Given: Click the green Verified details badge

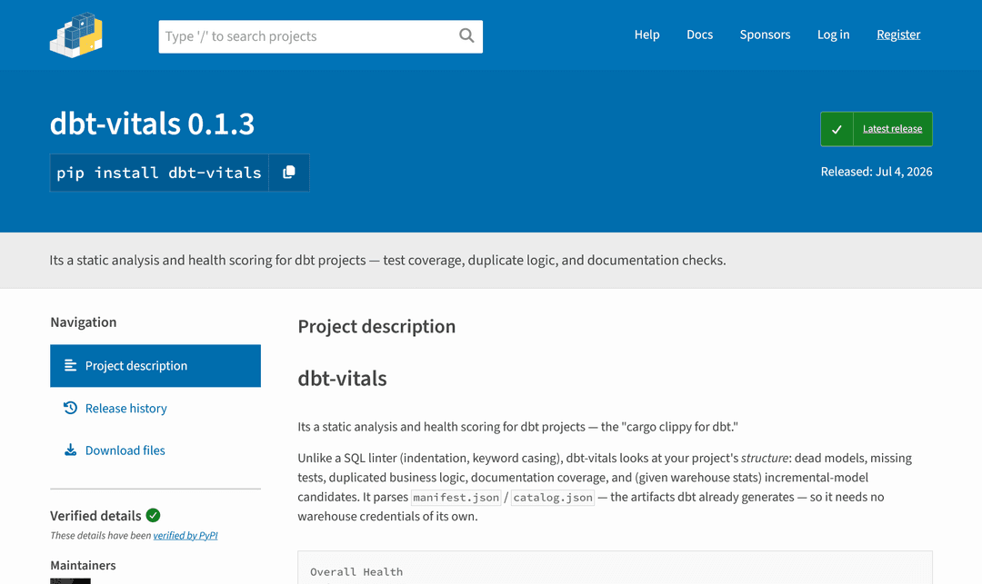Looking at the screenshot, I should click(x=153, y=515).
